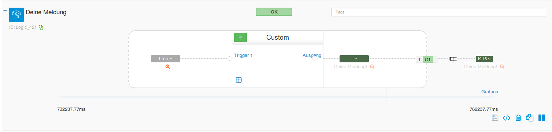Open code view with the </> icon
The width and height of the screenshot is (552, 132).
[507, 118]
